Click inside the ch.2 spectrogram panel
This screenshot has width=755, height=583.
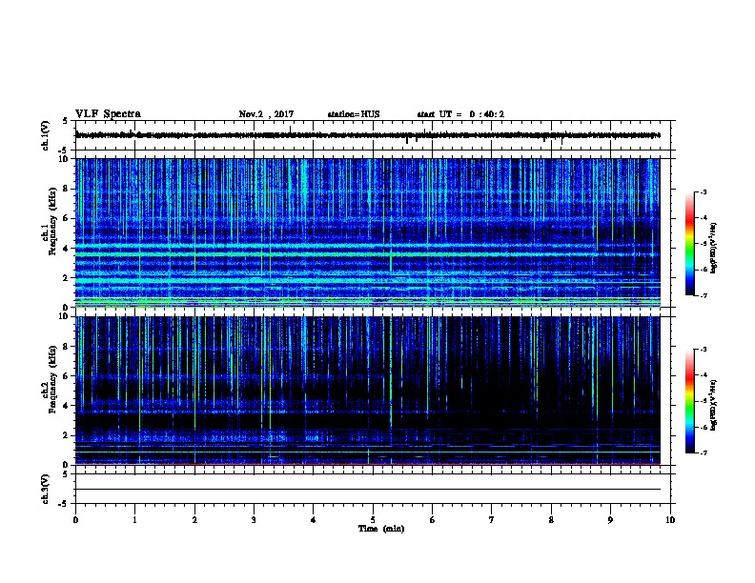click(368, 391)
